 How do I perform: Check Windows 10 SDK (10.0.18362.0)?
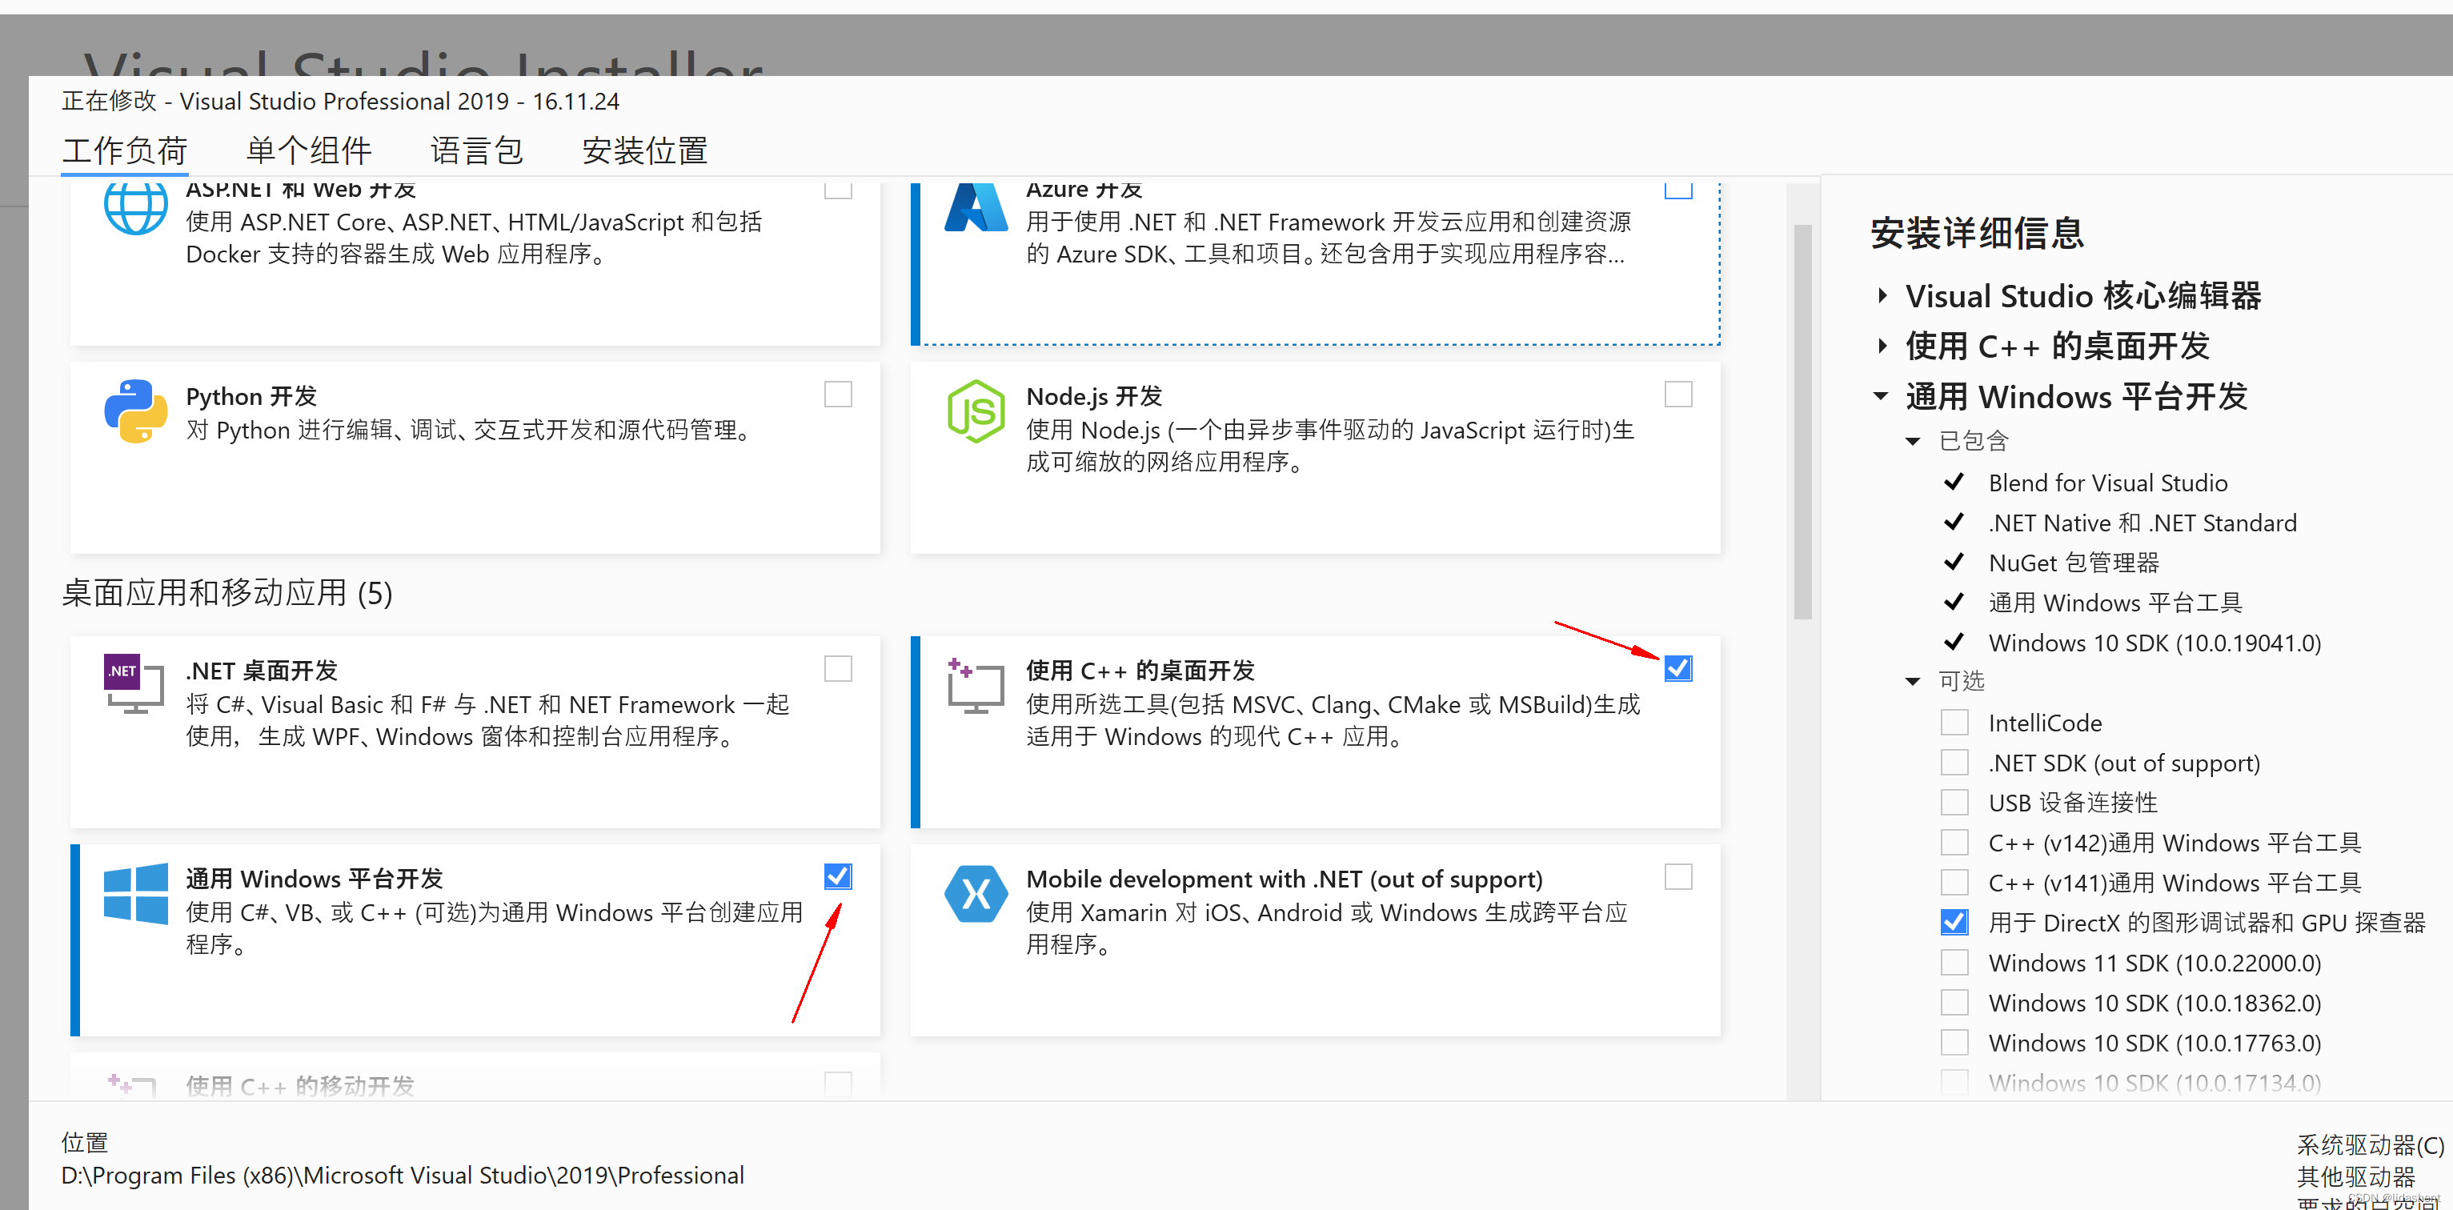[x=1954, y=1003]
